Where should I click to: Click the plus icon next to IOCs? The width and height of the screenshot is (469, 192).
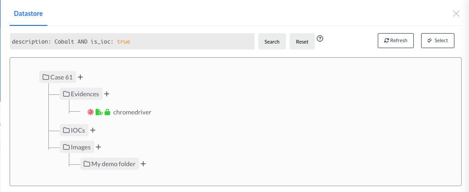[93, 130]
